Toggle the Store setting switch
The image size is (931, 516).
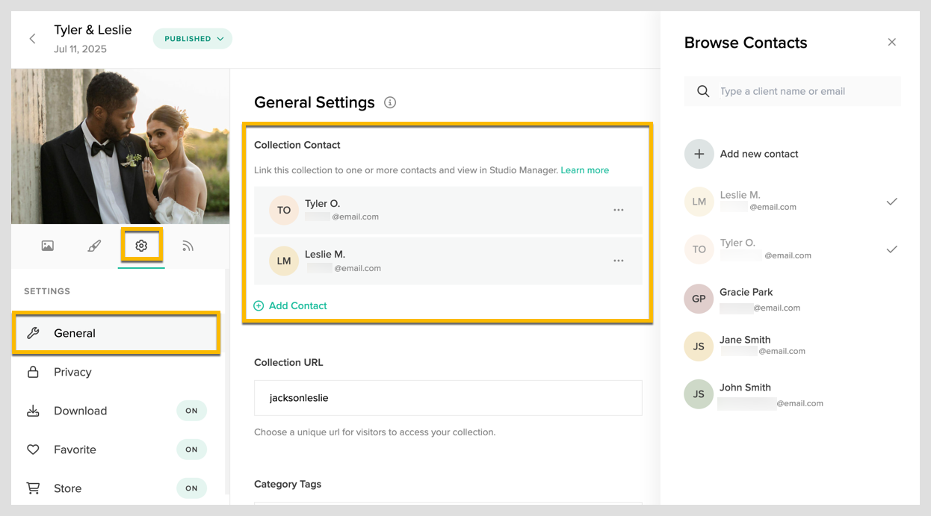pyautogui.click(x=191, y=488)
